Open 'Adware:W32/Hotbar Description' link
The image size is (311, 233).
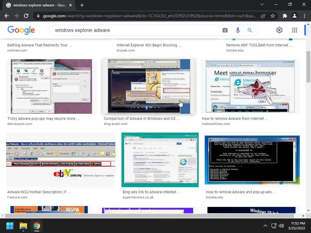coord(39,192)
